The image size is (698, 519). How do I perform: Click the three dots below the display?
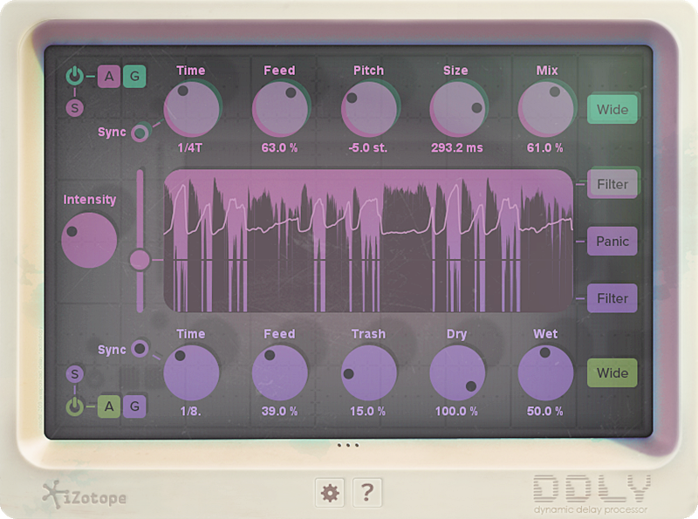(x=347, y=445)
